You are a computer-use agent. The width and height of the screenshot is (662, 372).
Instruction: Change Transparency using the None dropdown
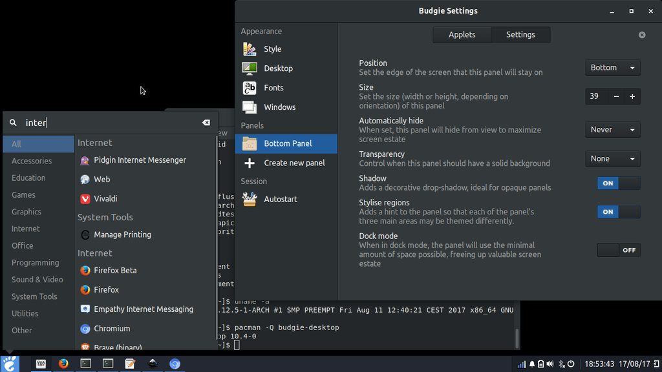(612, 158)
